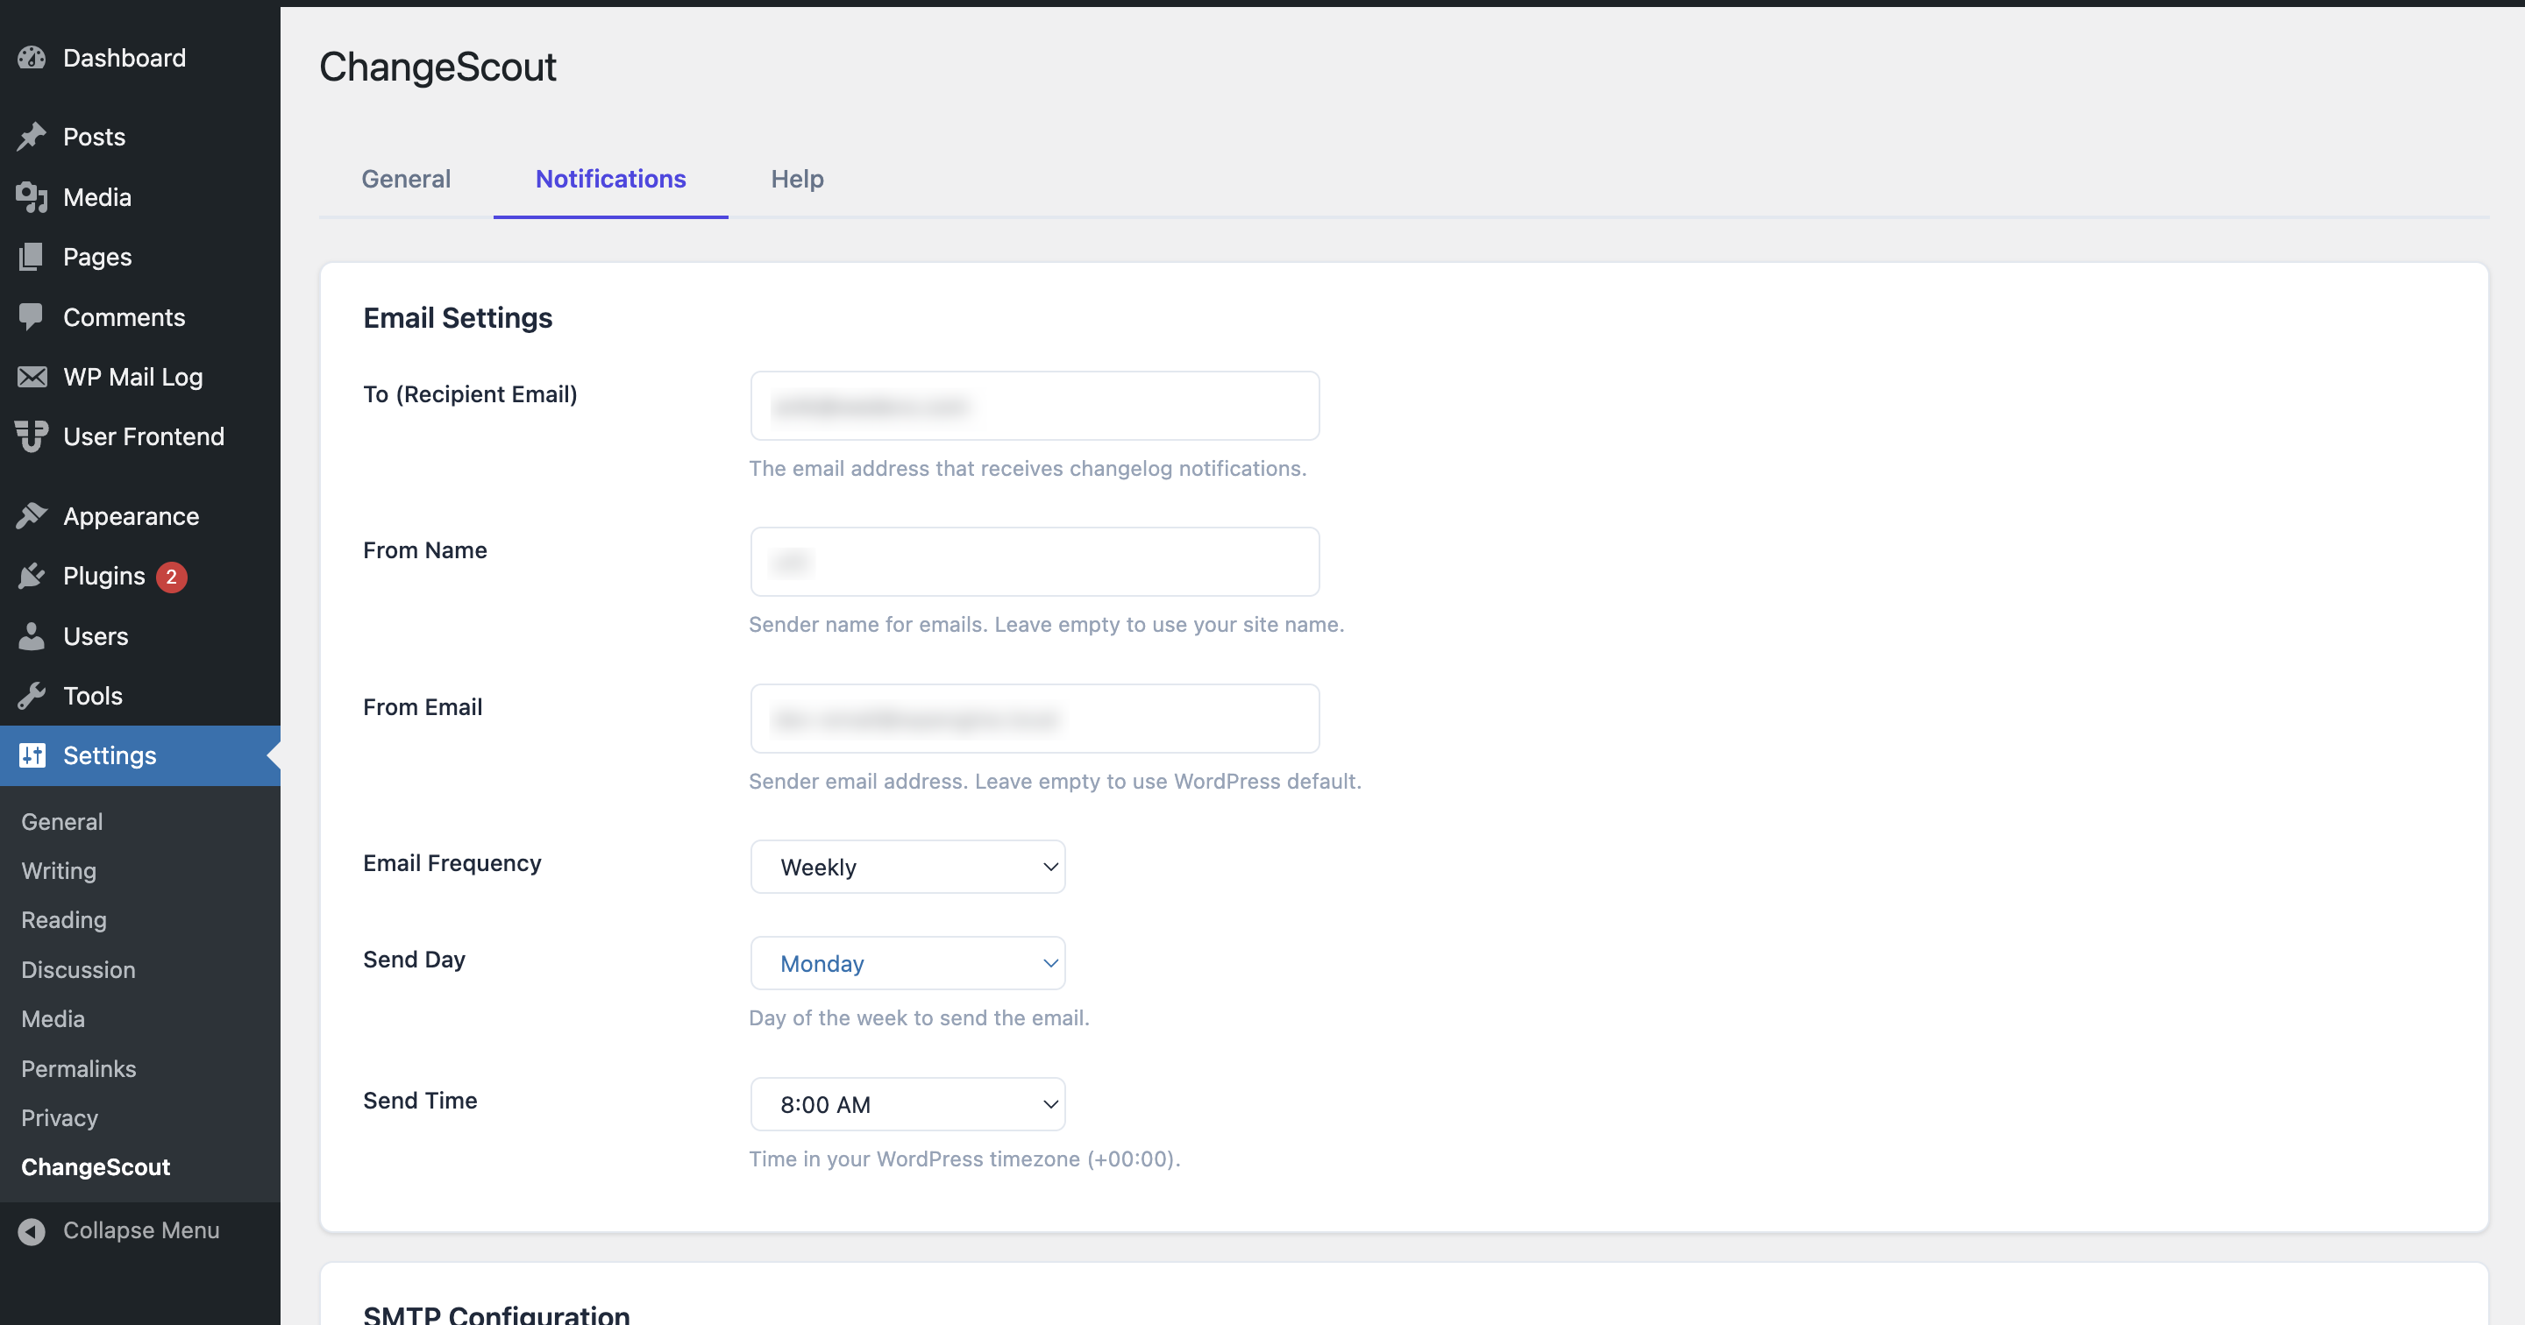Open Media via its sidebar icon
Screen dimensions: 2525x1325
tap(31, 196)
